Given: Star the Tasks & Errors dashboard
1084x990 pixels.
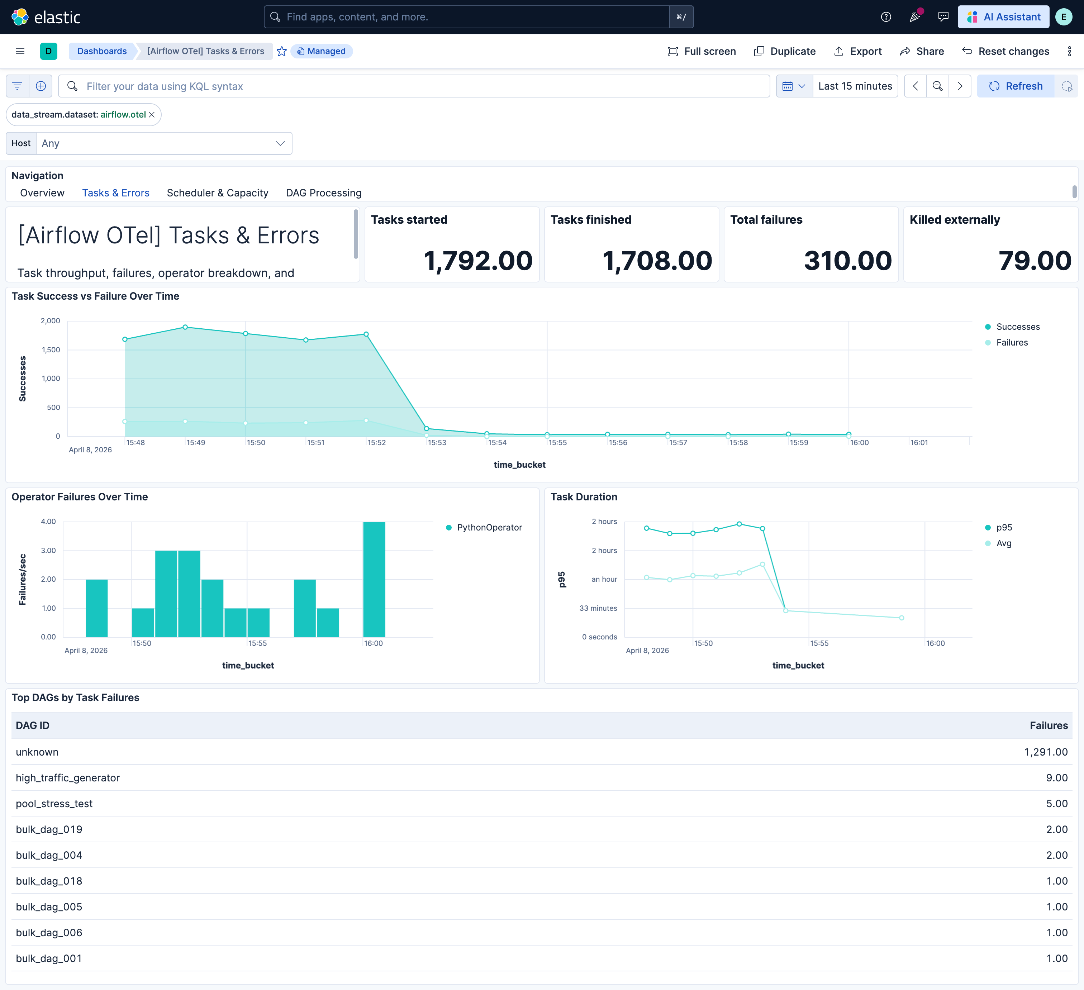Looking at the screenshot, I should point(282,51).
